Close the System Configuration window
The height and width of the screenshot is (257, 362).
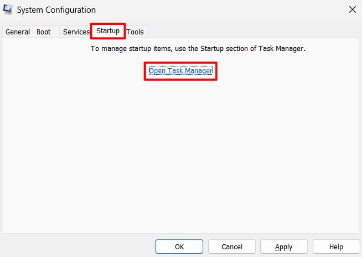[352, 9]
